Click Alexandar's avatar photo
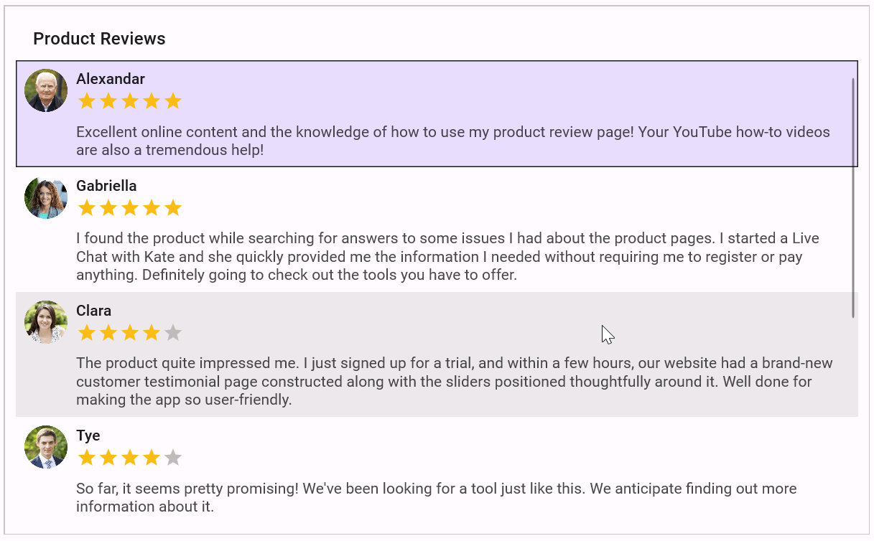The height and width of the screenshot is (541, 874). point(46,90)
